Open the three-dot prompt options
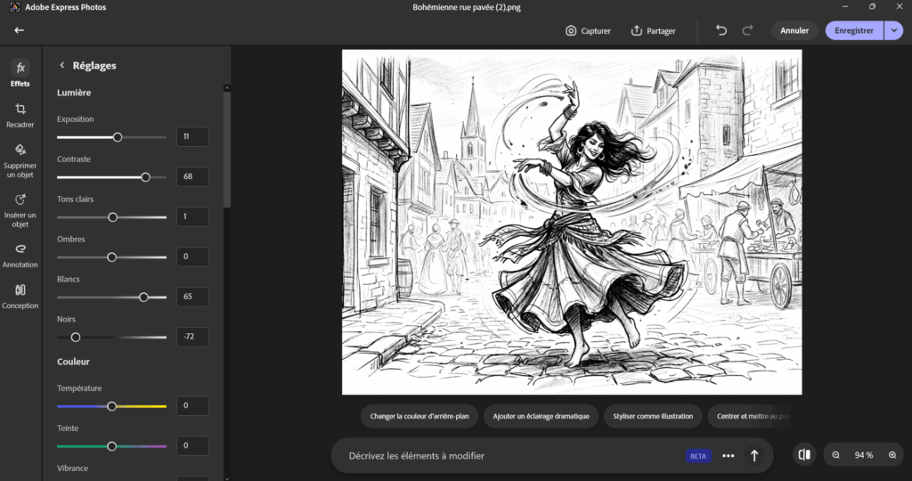Viewport: 912px width, 481px height. pyautogui.click(x=728, y=456)
